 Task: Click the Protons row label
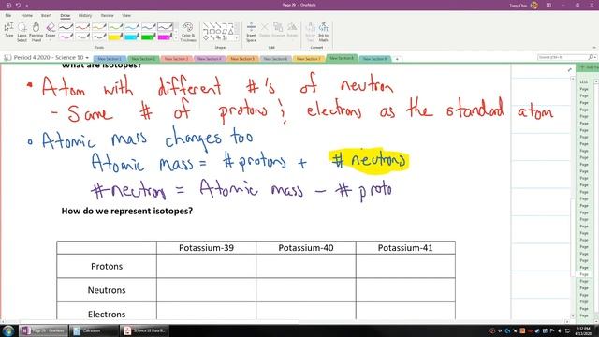(x=107, y=266)
